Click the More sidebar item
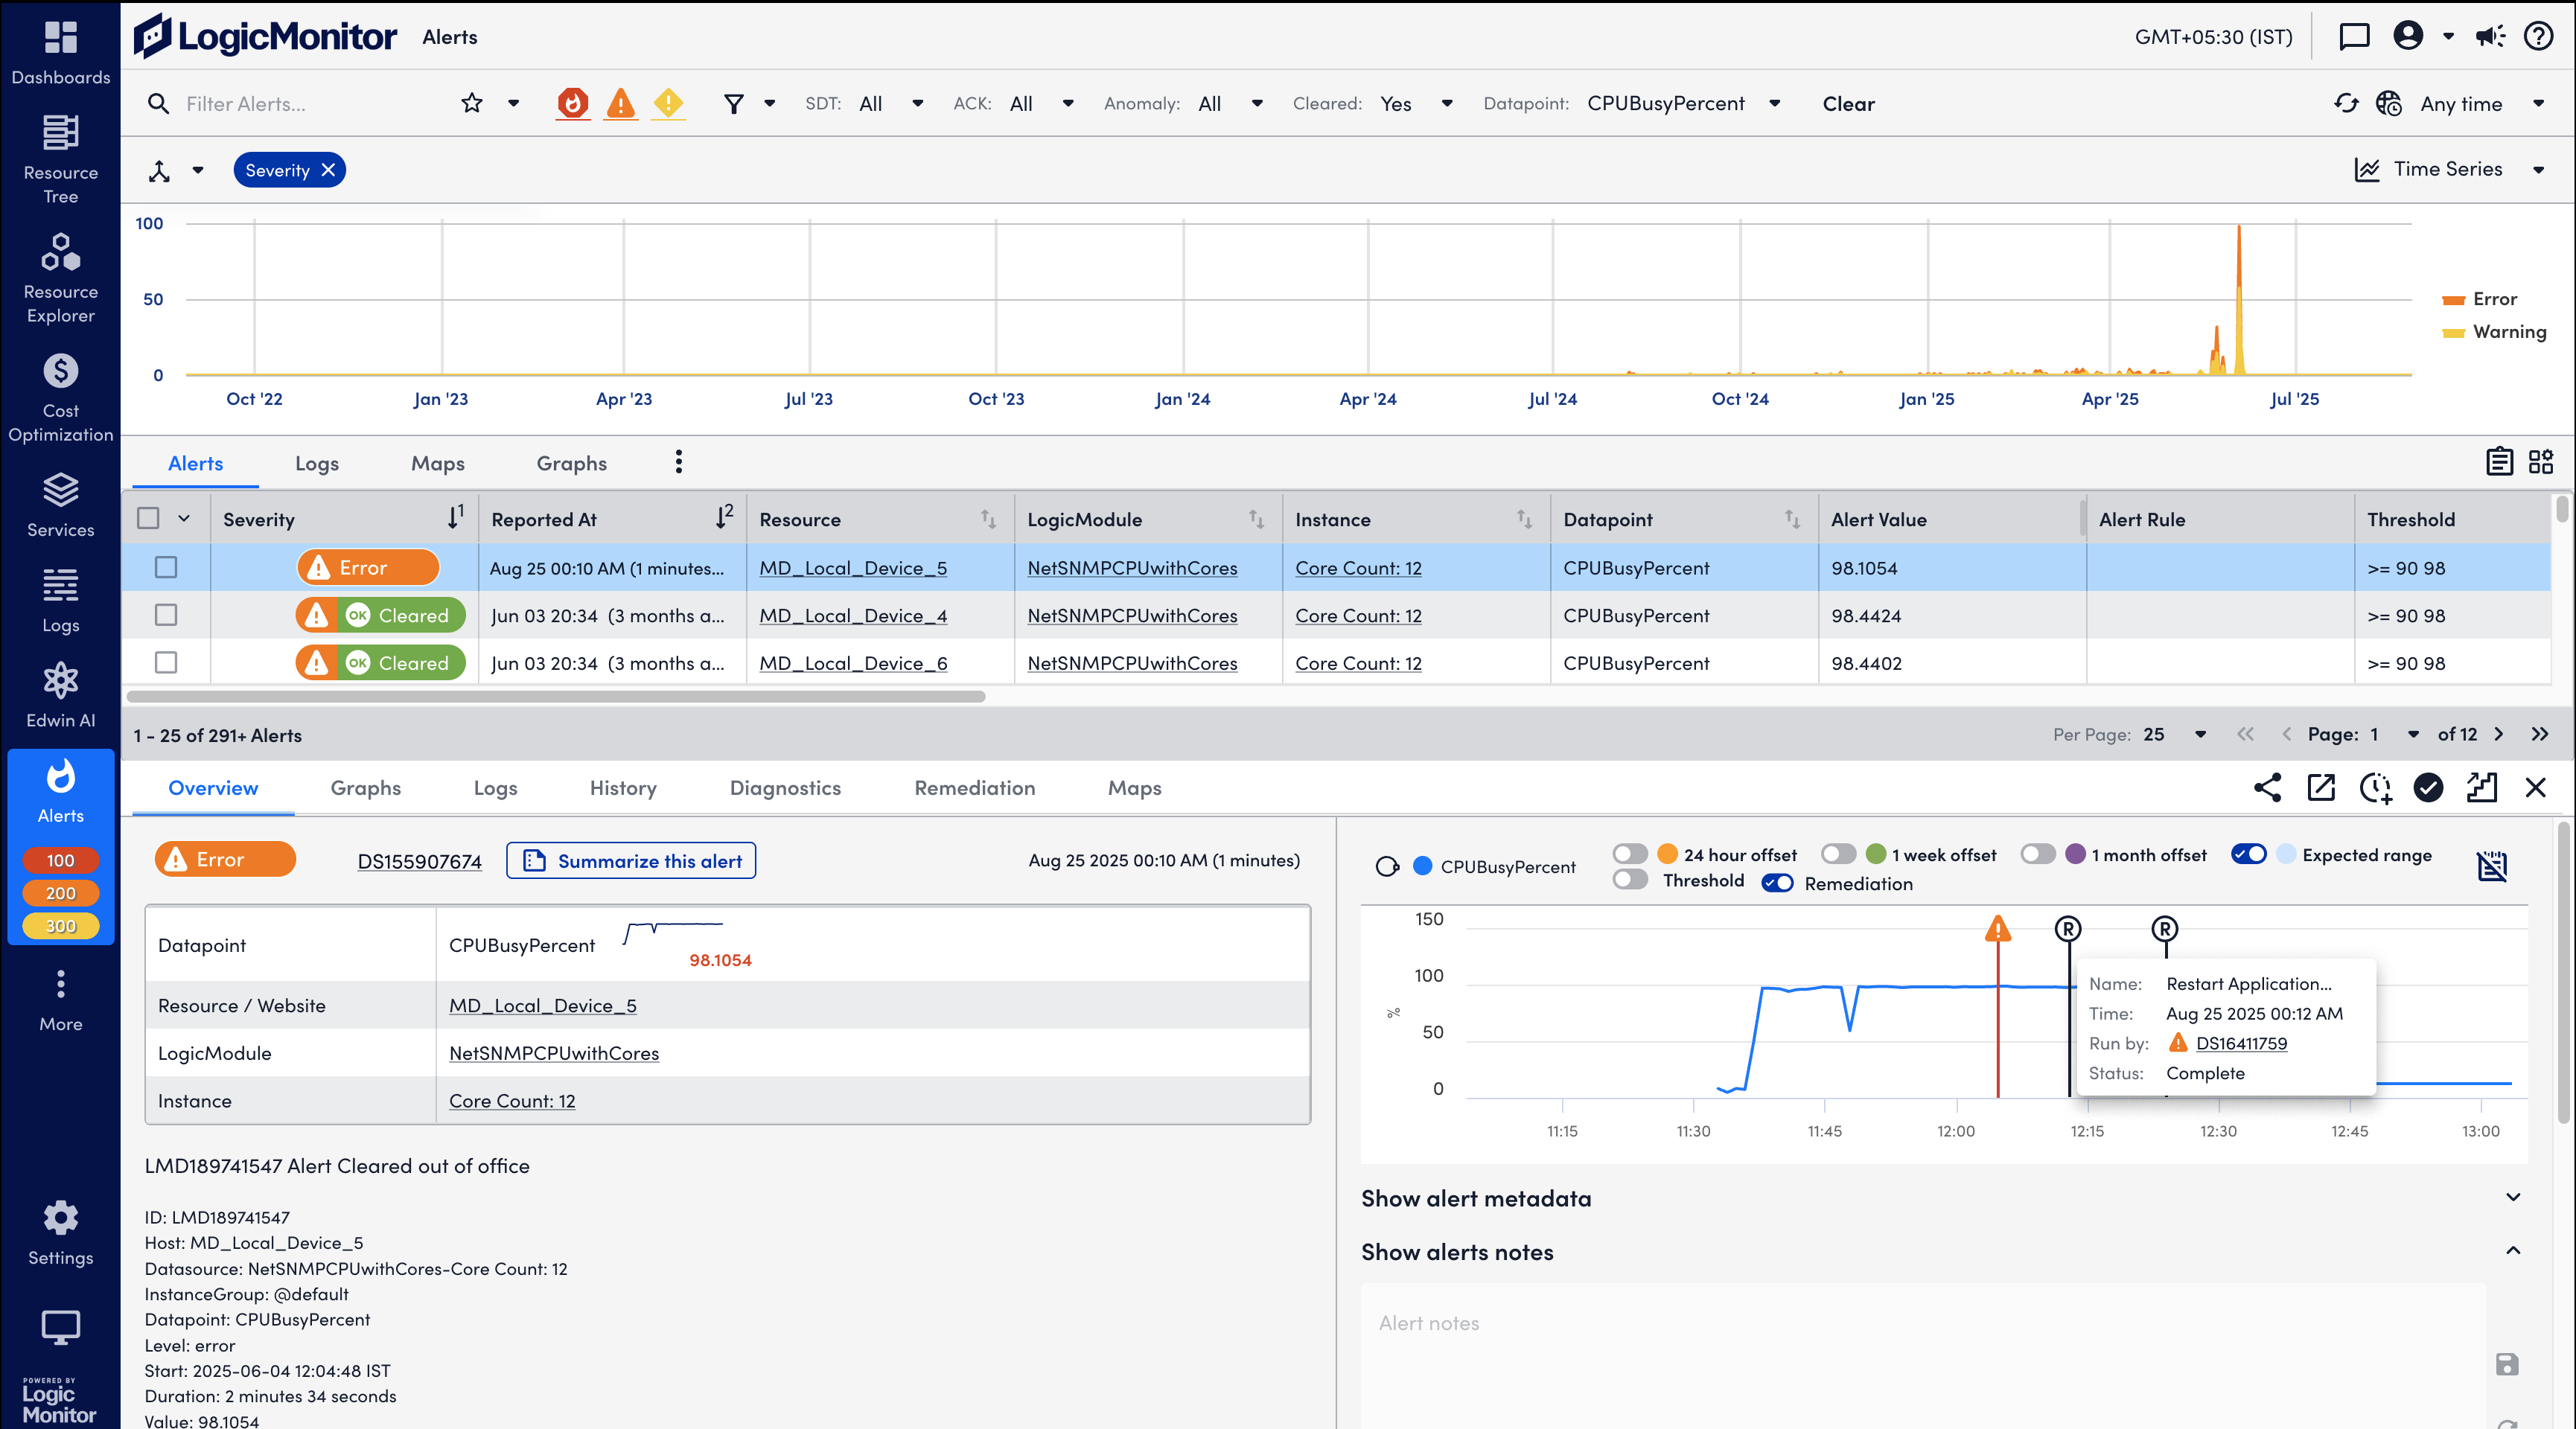Screen dimensions: 2576x1429 [60, 1000]
